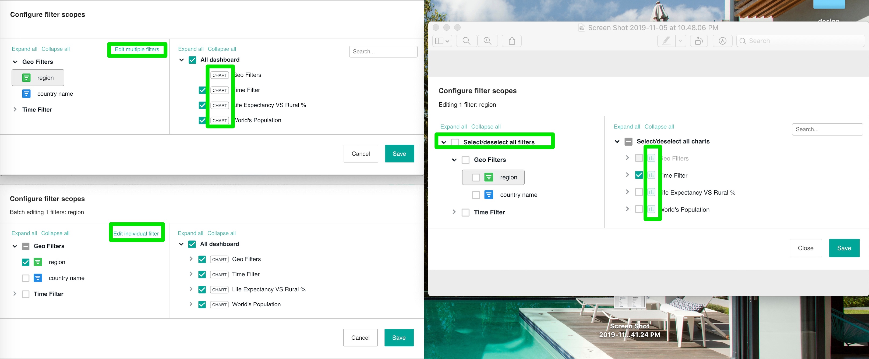Click Save in the top-left dialog

[399, 154]
